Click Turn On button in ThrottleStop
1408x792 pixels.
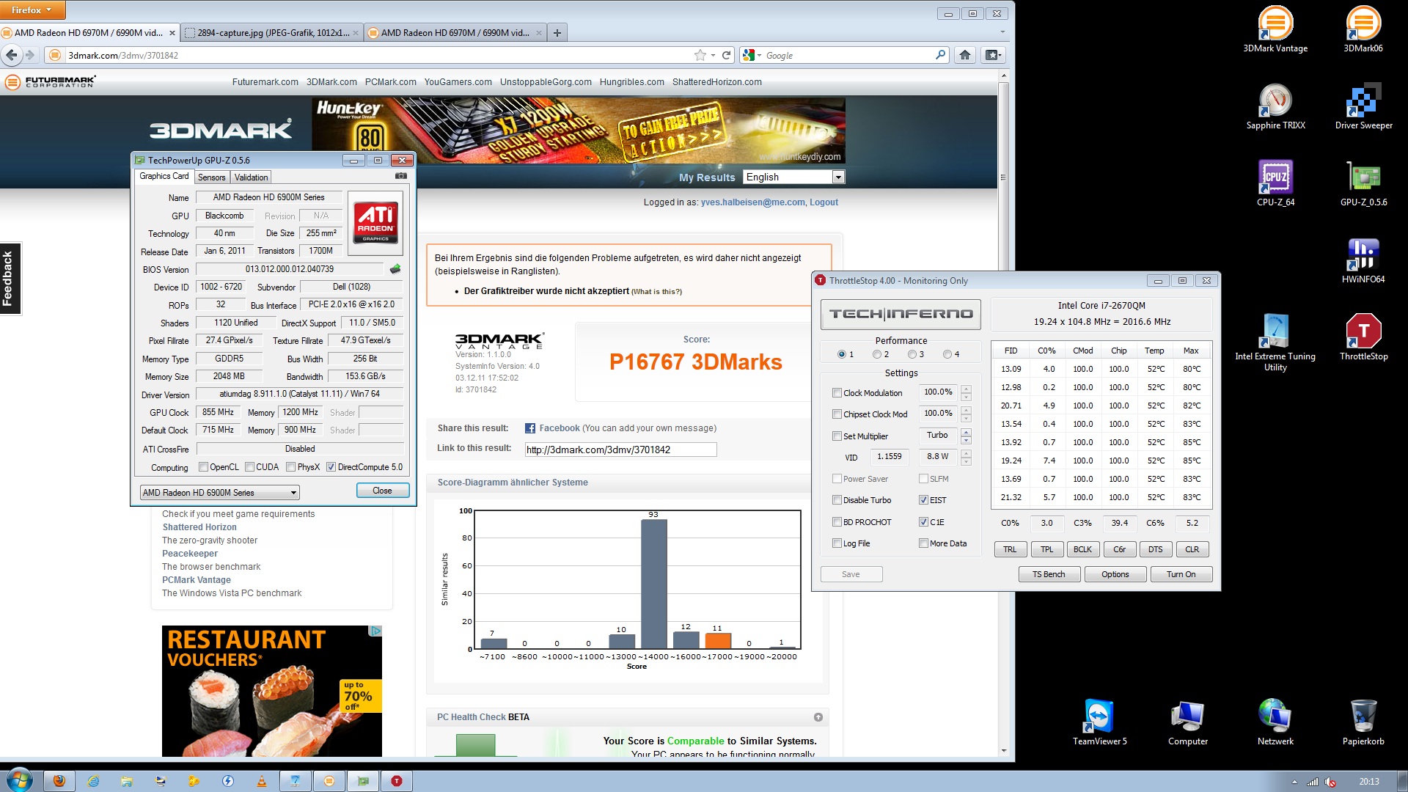(x=1181, y=574)
